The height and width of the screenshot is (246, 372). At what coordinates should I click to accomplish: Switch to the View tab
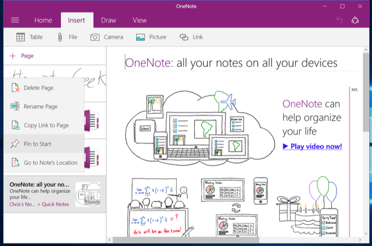(x=140, y=21)
